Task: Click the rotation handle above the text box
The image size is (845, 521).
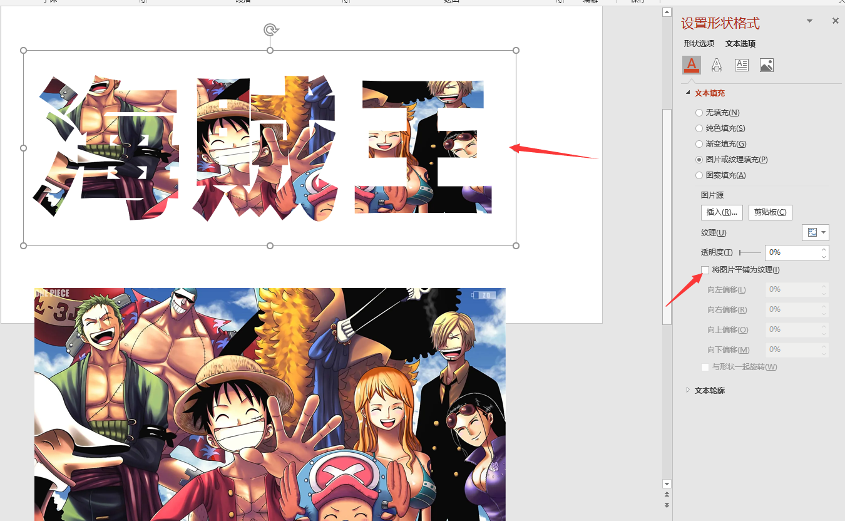Action: pyautogui.click(x=270, y=29)
